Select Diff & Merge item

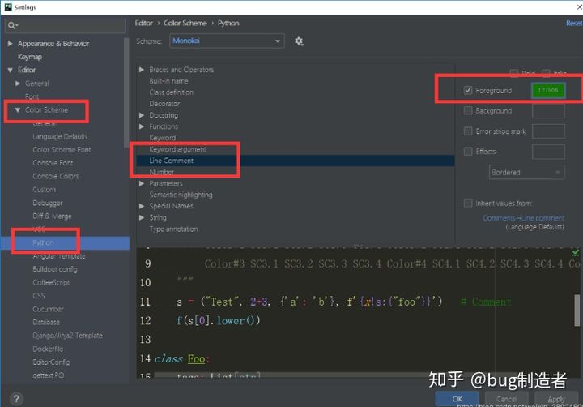coord(52,216)
